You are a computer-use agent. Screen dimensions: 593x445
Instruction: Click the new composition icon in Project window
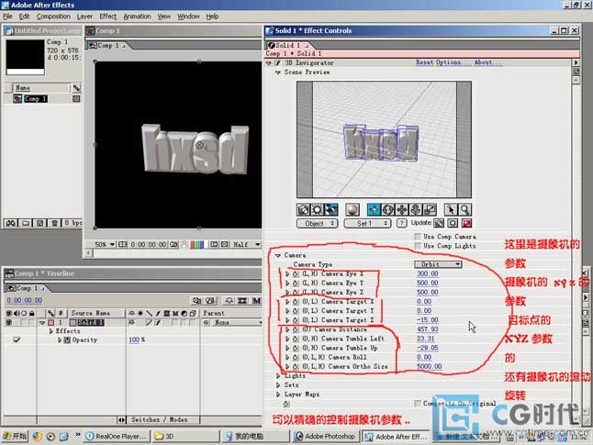[x=39, y=223]
